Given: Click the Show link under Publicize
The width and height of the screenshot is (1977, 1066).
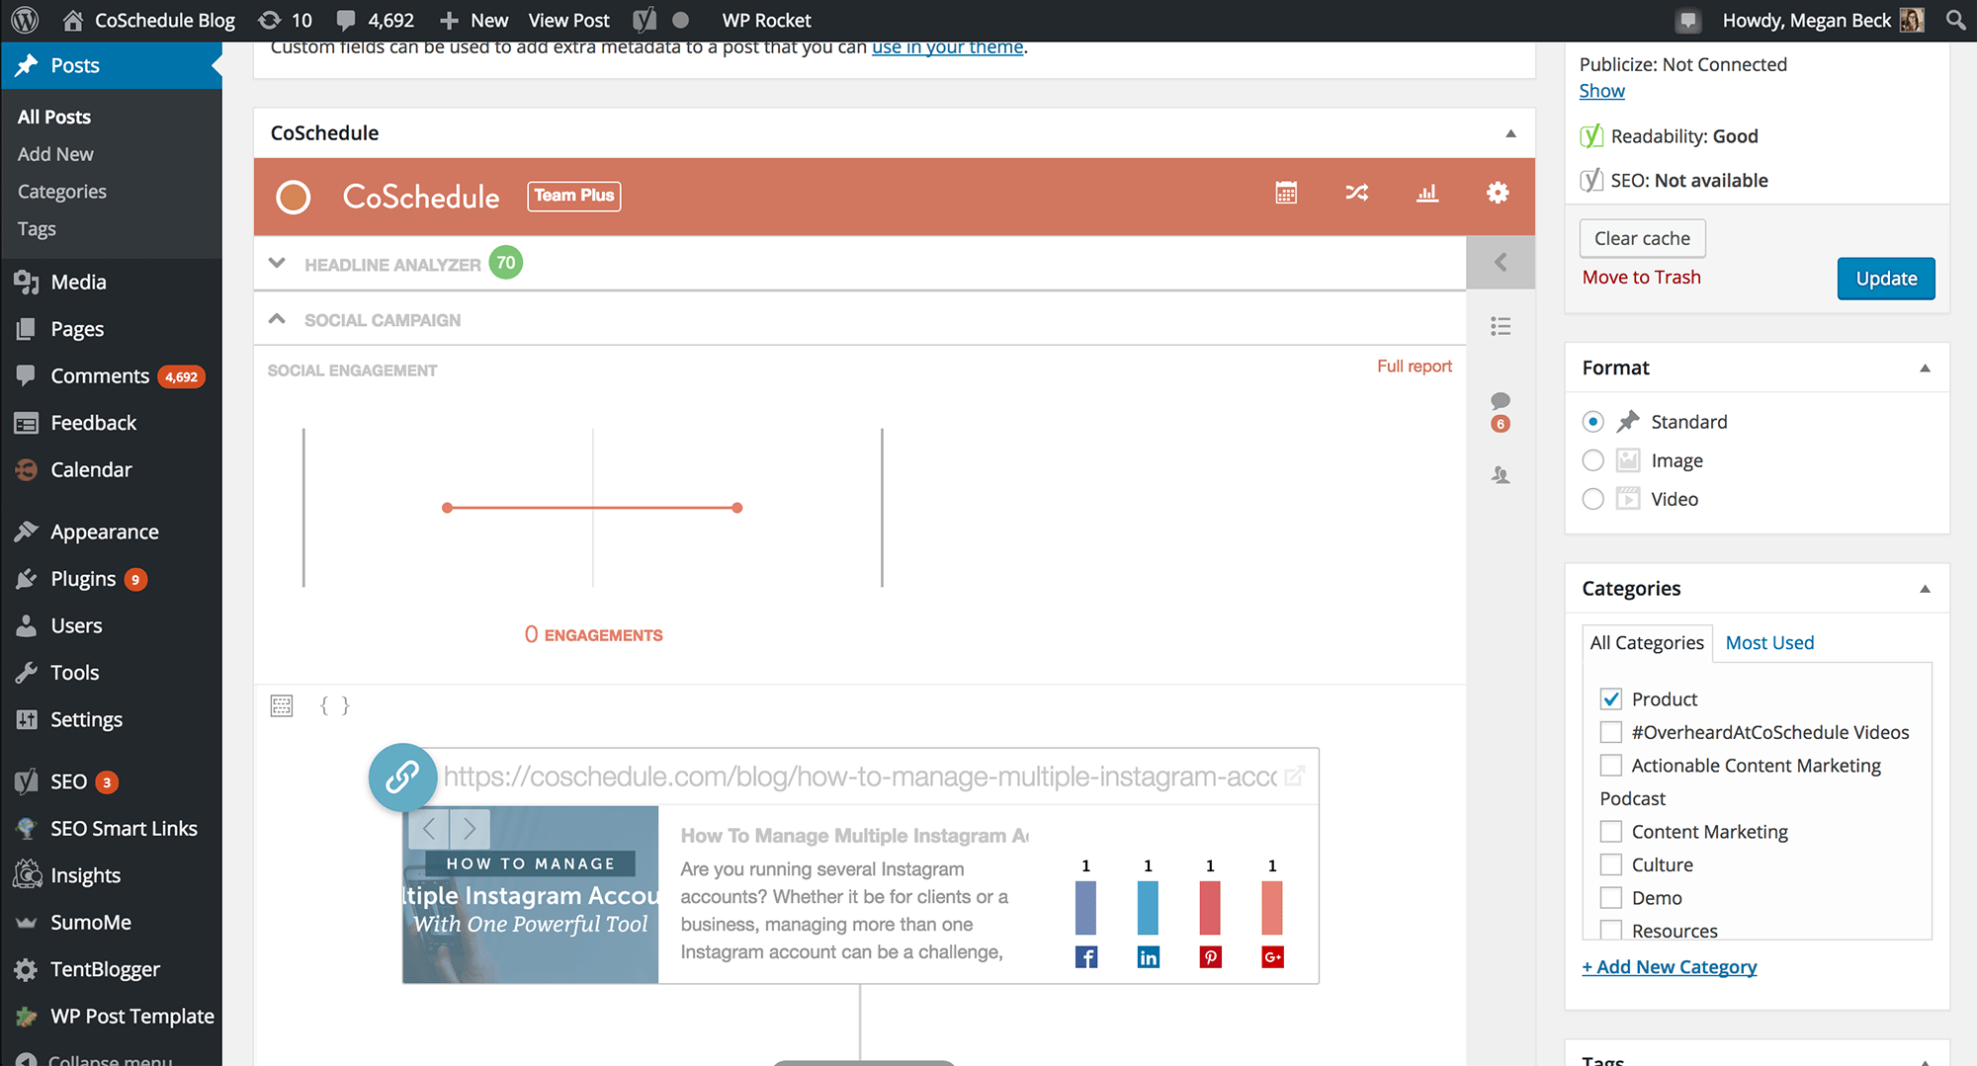Looking at the screenshot, I should pyautogui.click(x=1601, y=91).
